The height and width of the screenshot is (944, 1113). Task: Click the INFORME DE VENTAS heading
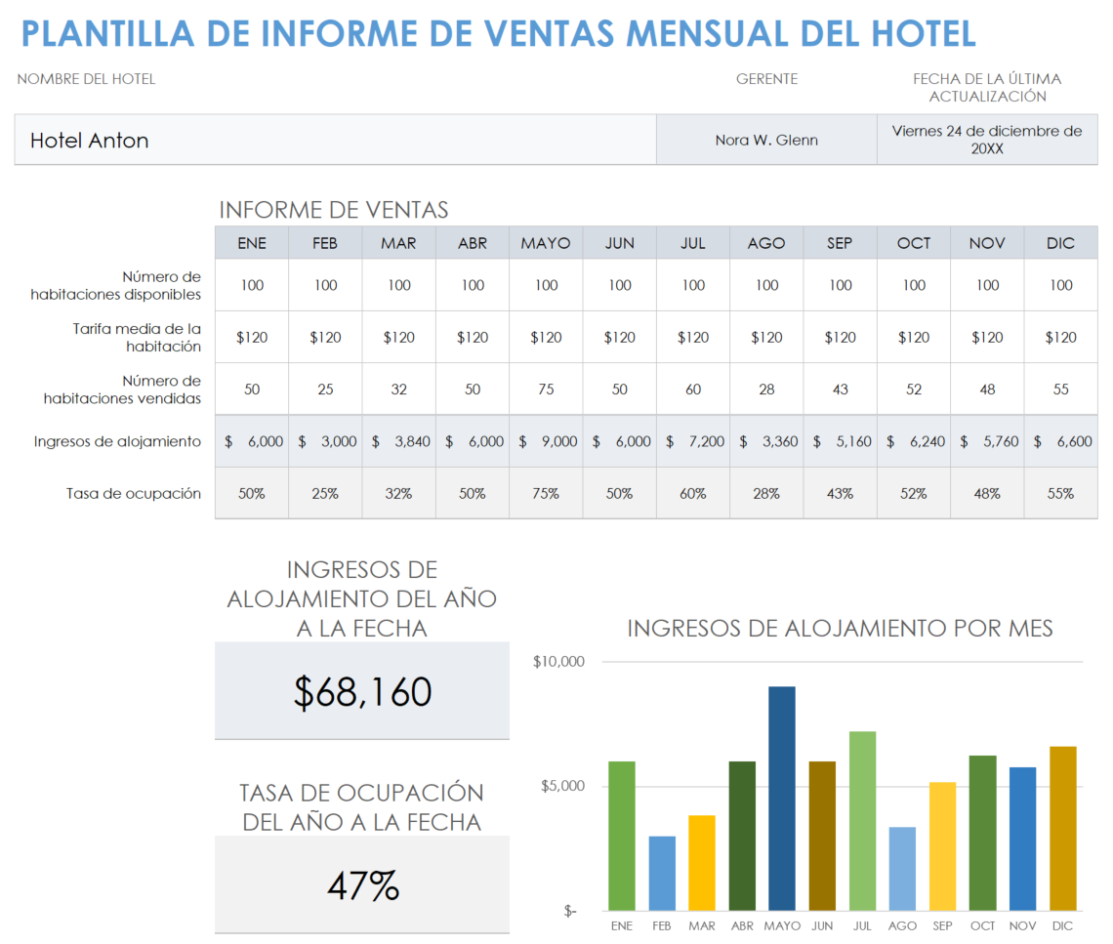[335, 209]
